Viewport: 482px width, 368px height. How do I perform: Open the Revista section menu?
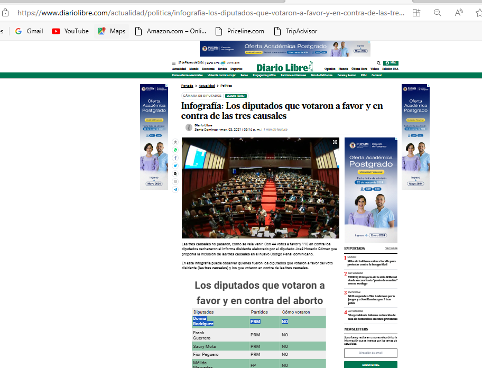pos(223,69)
